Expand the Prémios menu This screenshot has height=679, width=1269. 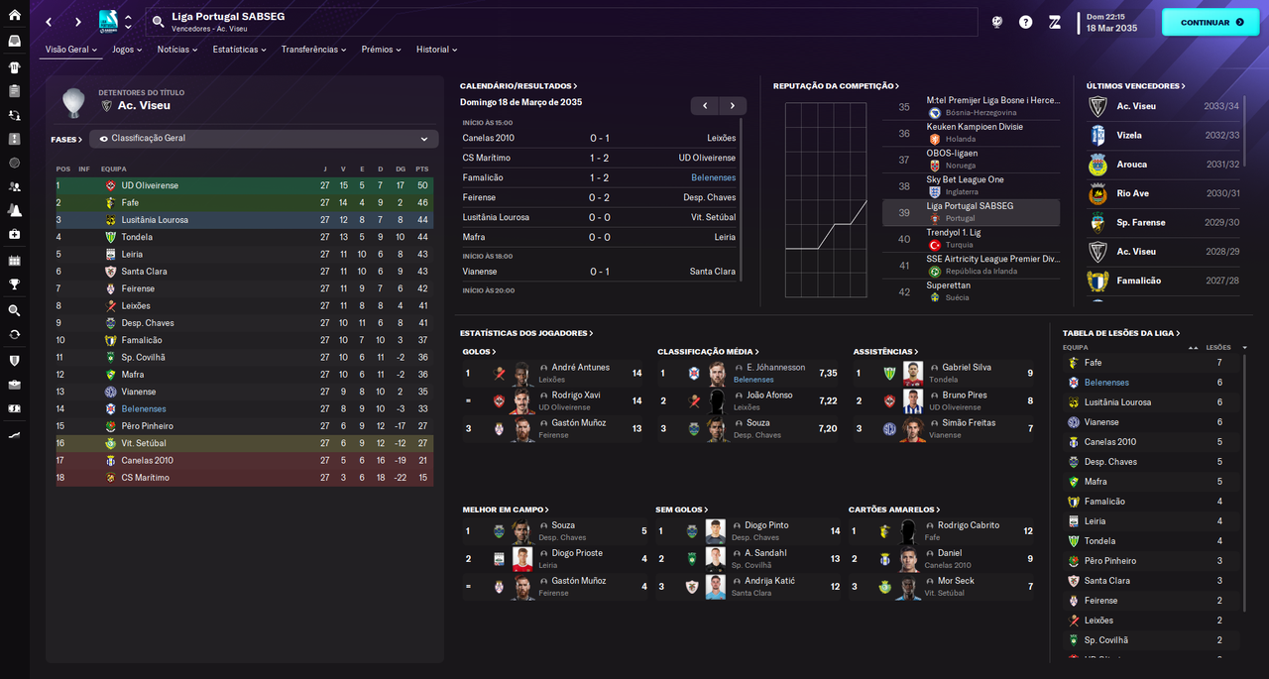point(381,50)
